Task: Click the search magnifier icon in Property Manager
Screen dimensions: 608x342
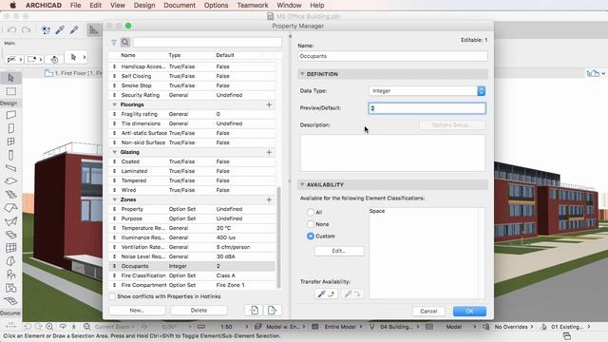Action: click(124, 42)
